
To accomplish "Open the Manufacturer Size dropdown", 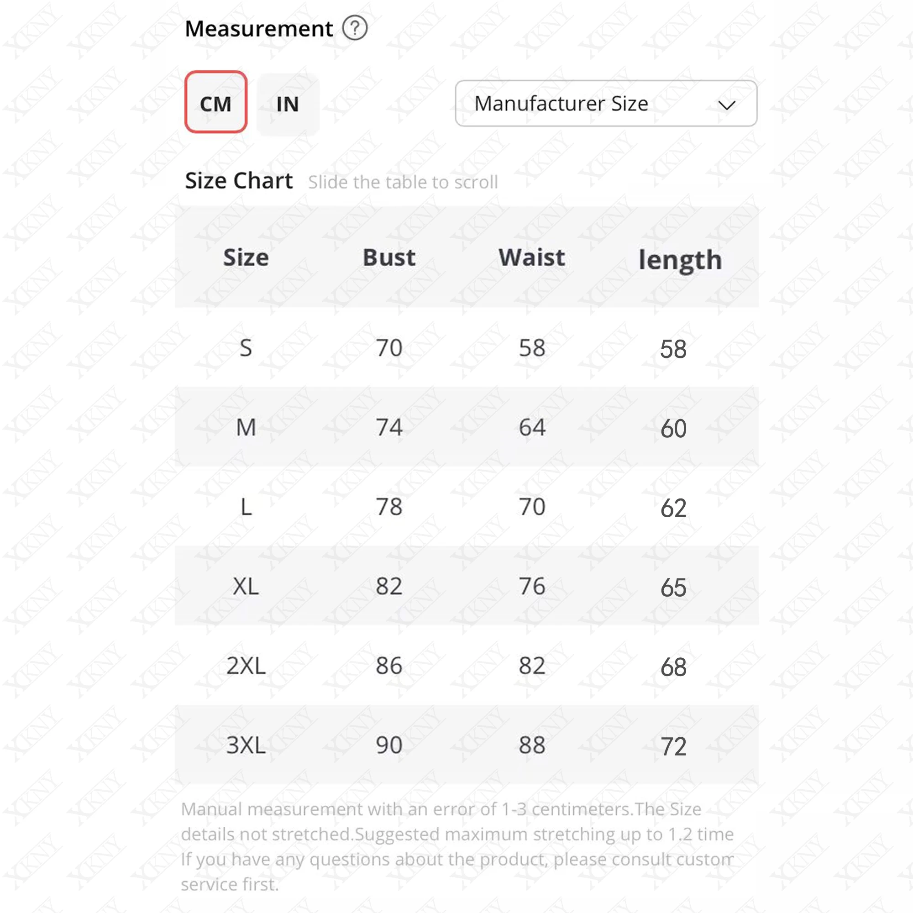I will (x=606, y=104).
